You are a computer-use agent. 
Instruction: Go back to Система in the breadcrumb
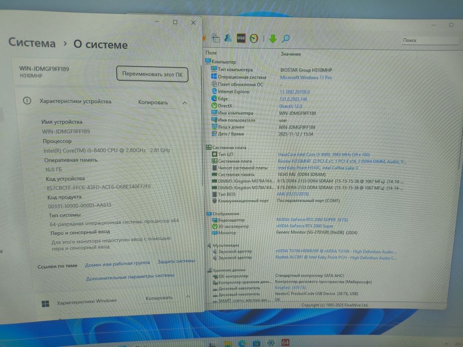(x=32, y=43)
